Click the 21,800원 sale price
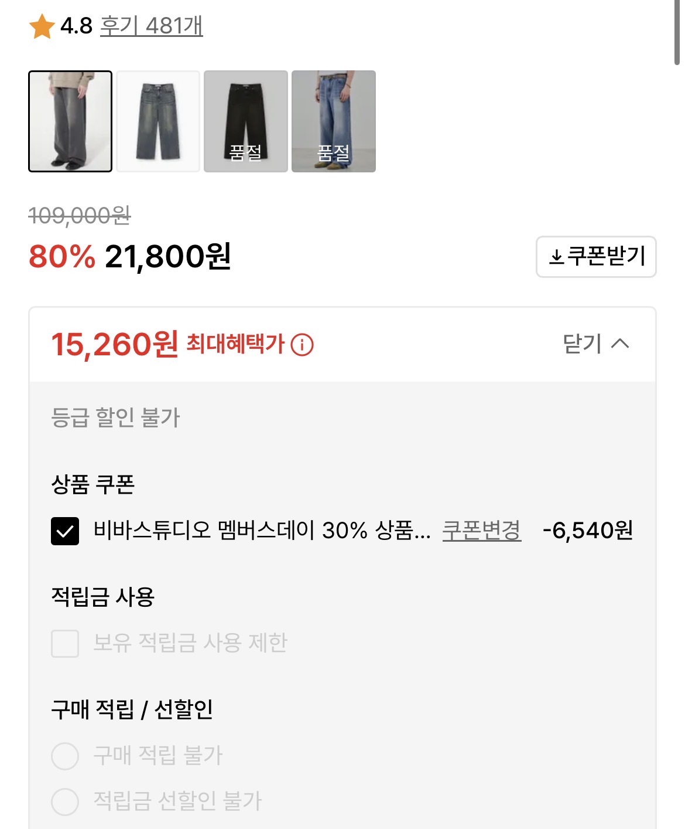This screenshot has width=685, height=829. 168,257
